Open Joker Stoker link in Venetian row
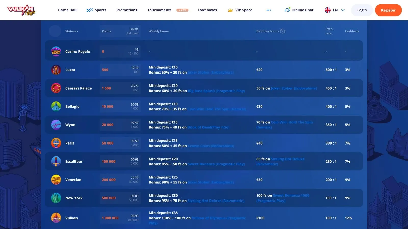 coord(211,182)
